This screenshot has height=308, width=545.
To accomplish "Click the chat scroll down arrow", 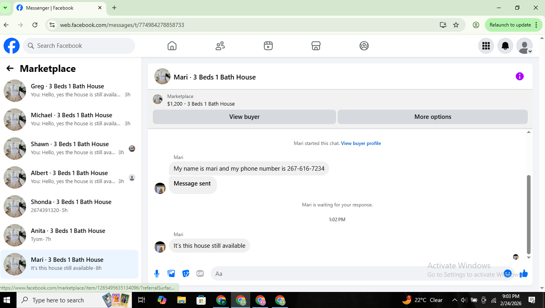I will click(529, 257).
